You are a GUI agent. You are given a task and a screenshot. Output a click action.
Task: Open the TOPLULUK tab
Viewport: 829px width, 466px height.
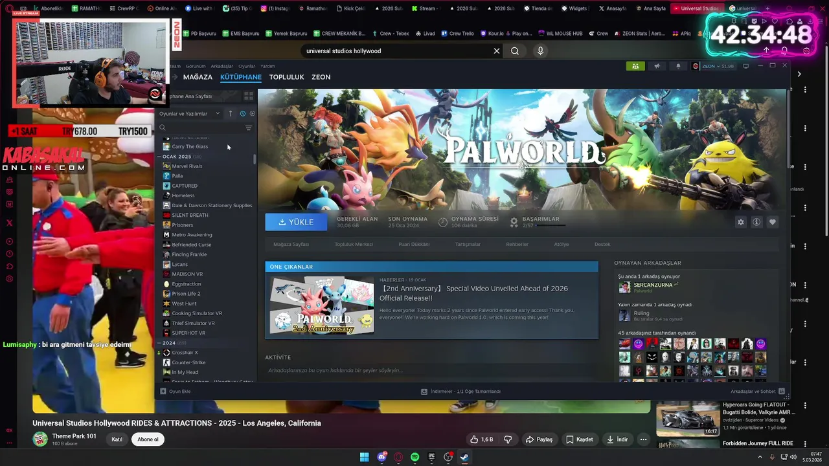tap(286, 77)
